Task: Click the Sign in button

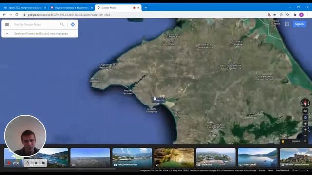Action: pyautogui.click(x=299, y=24)
